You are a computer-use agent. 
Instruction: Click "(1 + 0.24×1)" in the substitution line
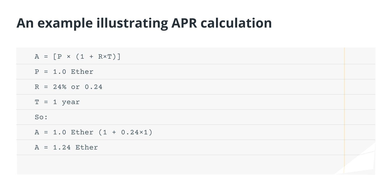tap(125, 132)
